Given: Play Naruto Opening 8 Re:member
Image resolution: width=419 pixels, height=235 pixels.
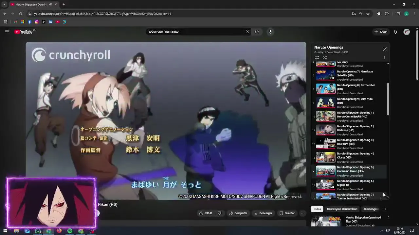Looking at the screenshot, I should [350, 89].
